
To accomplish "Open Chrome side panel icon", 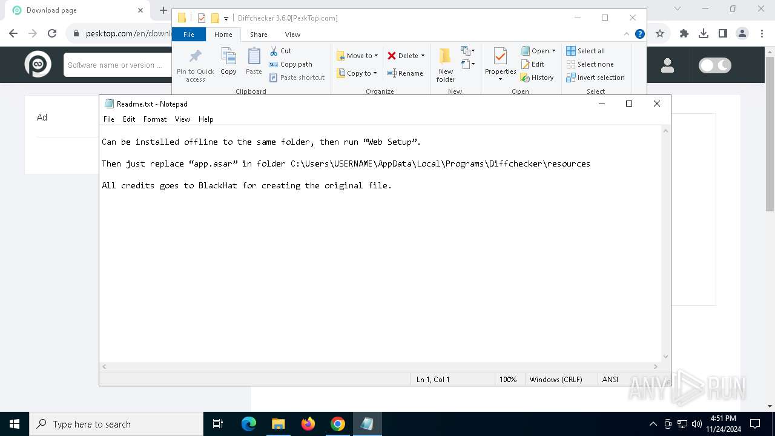I will pos(723,33).
